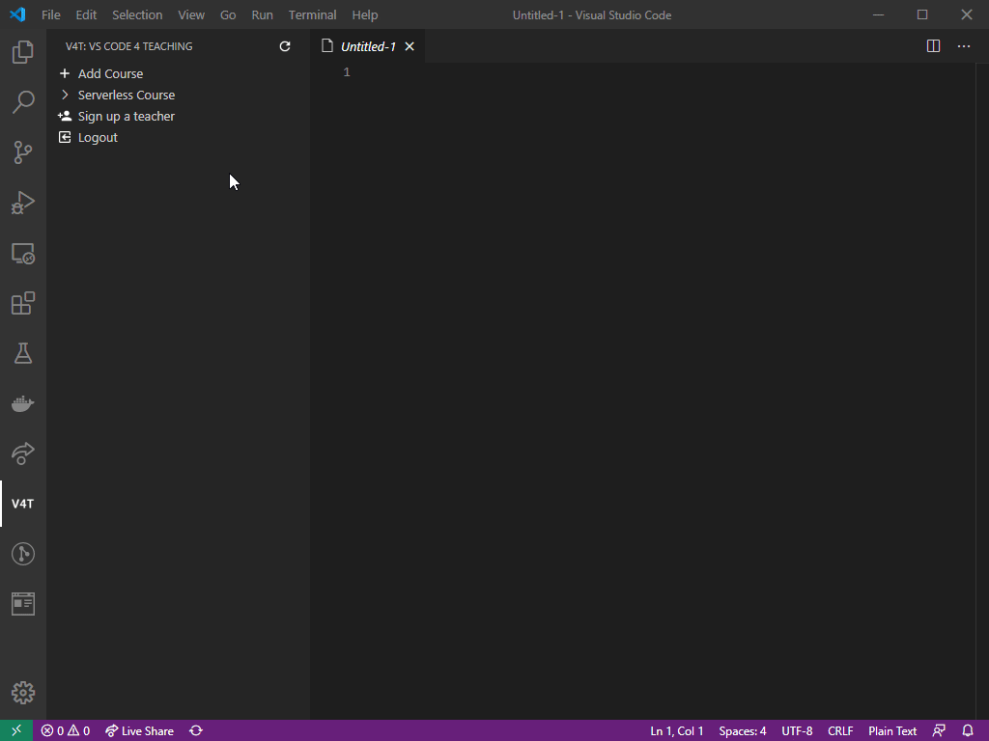The image size is (989, 741).
Task: Open the feedback icon in status bar
Action: coord(939,731)
